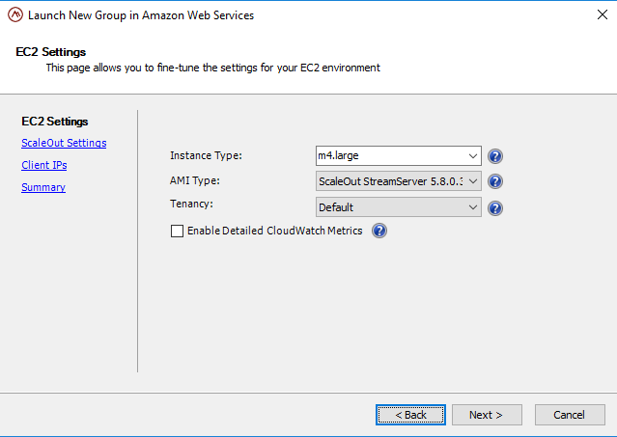This screenshot has width=617, height=437.
Task: Enable Detailed CloudWatch Metrics checkbox
Action: coord(177,231)
